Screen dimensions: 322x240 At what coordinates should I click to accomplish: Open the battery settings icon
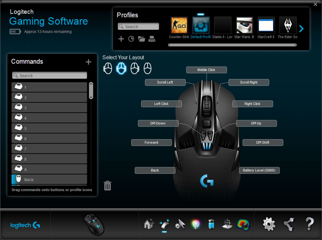click(211, 224)
